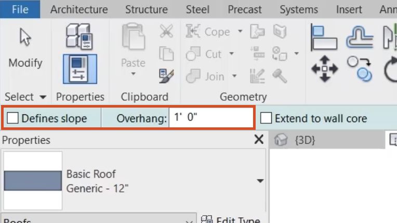Toggle the Properties palette icon
The image size is (397, 223).
[80, 69]
